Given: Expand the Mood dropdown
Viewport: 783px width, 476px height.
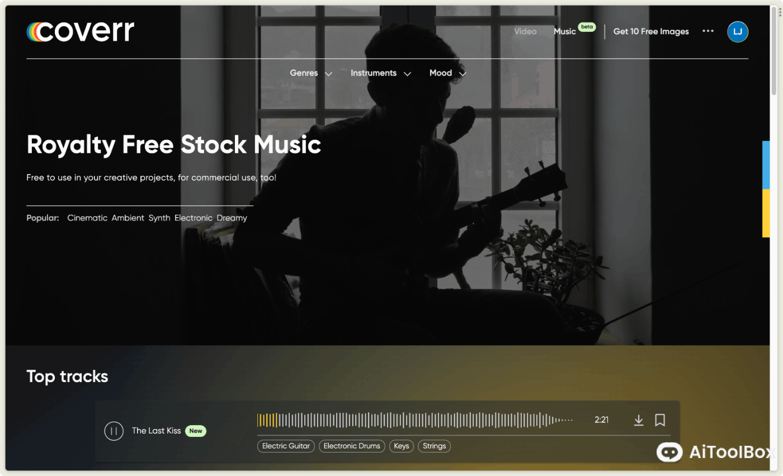Looking at the screenshot, I should pos(447,73).
